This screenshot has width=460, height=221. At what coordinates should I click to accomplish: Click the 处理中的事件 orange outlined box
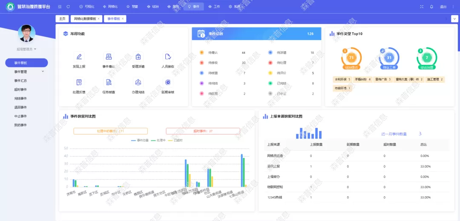[x=111, y=131]
